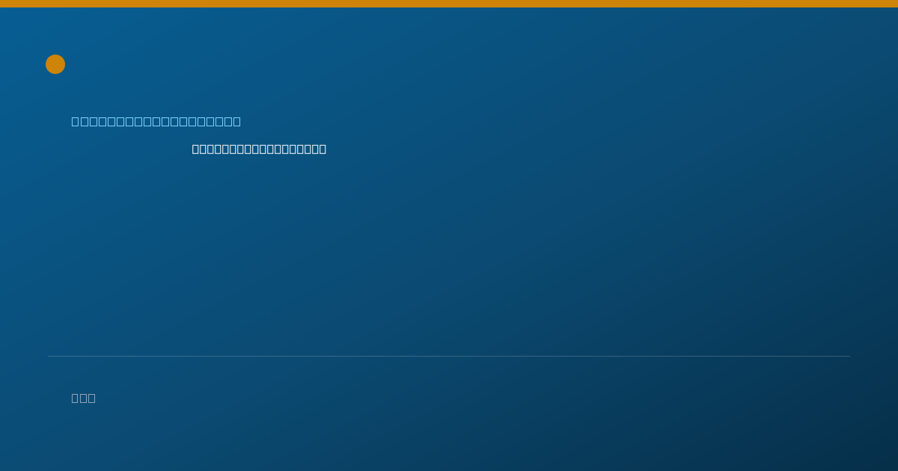Click the orange bar at top edge
The image size is (898, 471).
[x=449, y=4]
